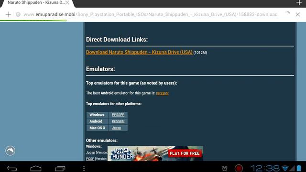Close the Naruto Shippuden tab

tap(67, 3)
